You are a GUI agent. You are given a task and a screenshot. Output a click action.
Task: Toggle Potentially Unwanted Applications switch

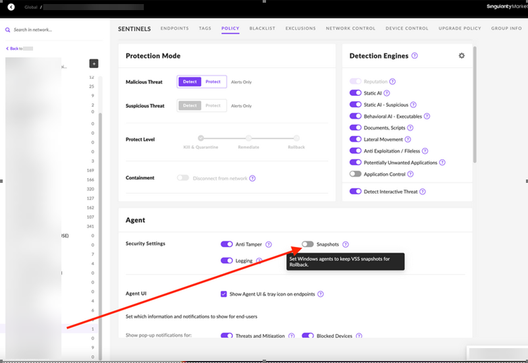[355, 162]
